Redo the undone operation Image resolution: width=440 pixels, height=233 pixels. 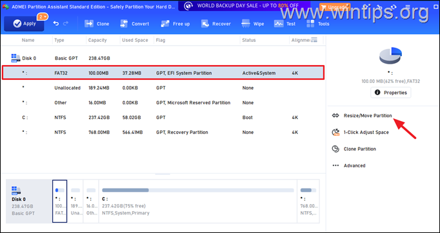(x=66, y=24)
